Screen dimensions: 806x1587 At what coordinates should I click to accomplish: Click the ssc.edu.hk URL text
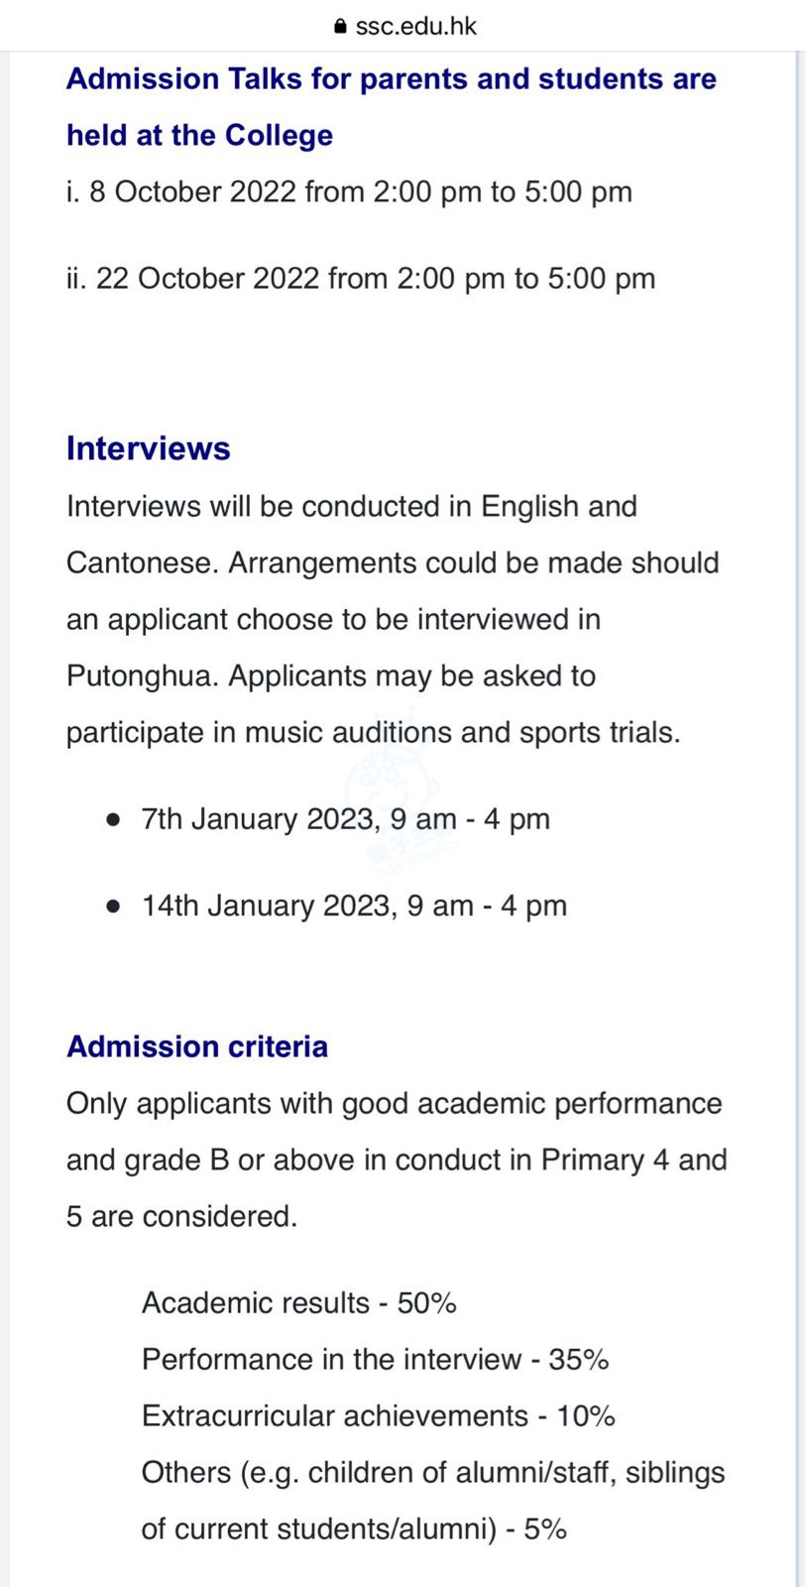tap(415, 26)
